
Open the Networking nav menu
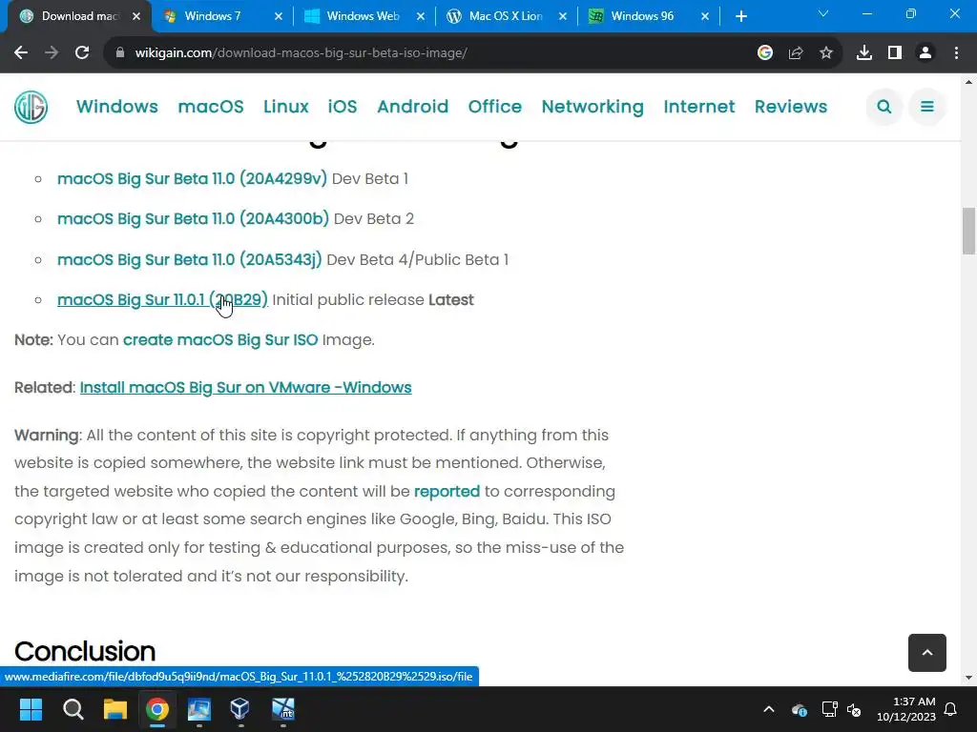click(x=592, y=107)
